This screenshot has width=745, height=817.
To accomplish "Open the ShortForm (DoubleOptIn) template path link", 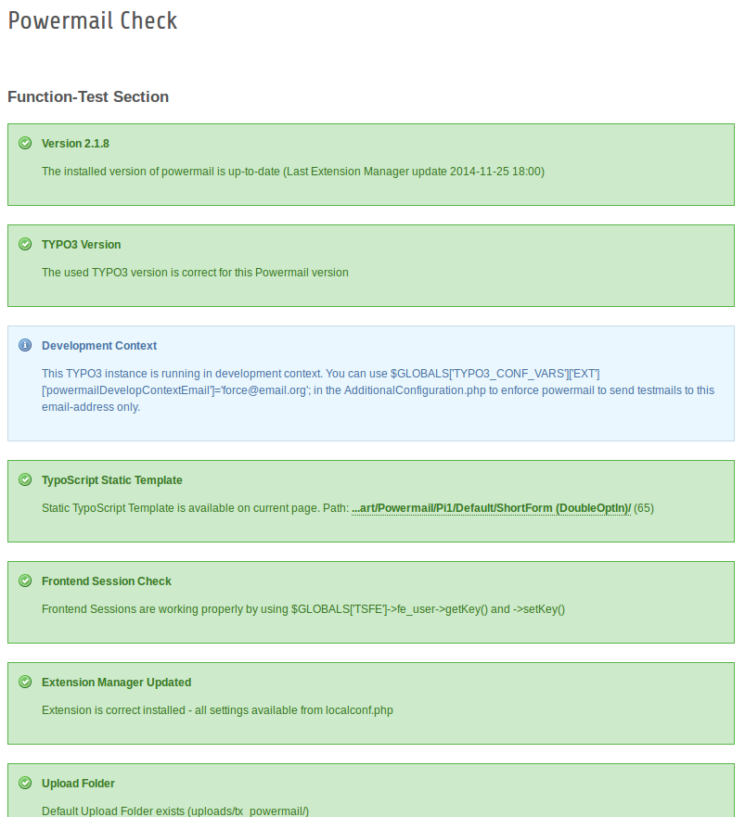I will click(x=491, y=508).
